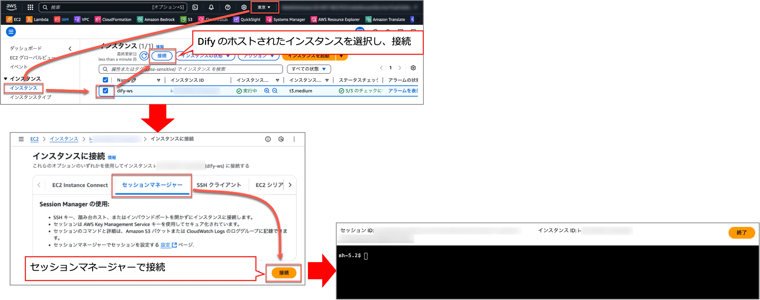Image resolution: width=760 pixels, height=300 pixels.
Task: Open the AWS services grid menu
Action: tap(30, 7)
